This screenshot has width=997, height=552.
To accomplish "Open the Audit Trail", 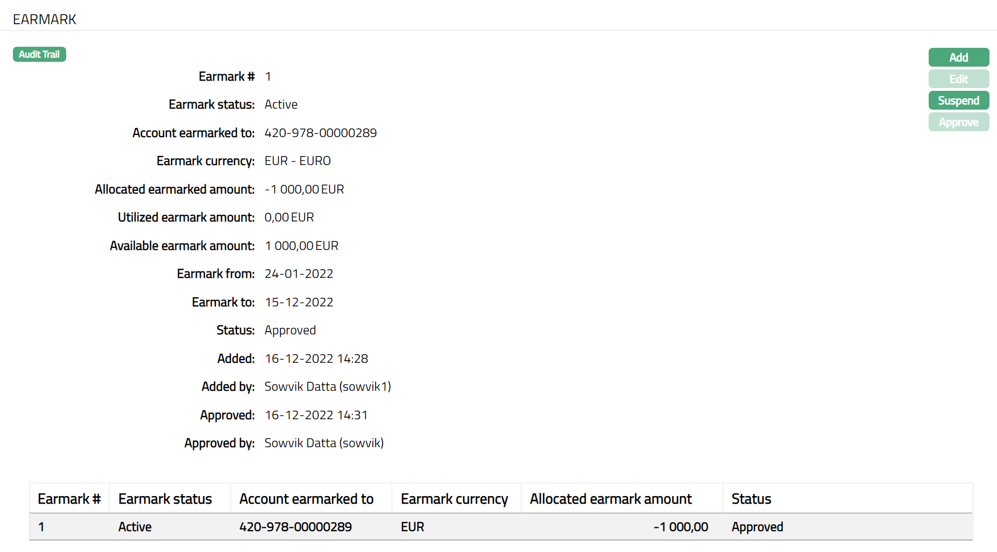I will (x=39, y=54).
